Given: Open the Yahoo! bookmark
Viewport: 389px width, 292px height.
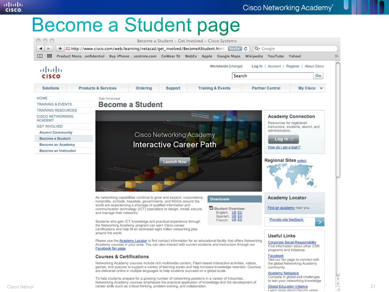Looking at the screenshot, I should coord(295,56).
